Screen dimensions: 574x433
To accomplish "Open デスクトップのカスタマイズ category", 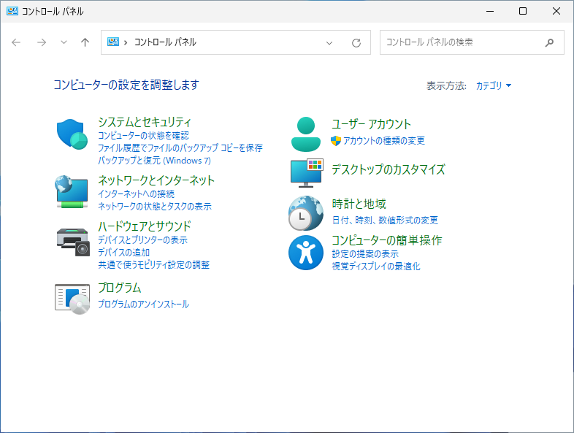I will pos(389,169).
